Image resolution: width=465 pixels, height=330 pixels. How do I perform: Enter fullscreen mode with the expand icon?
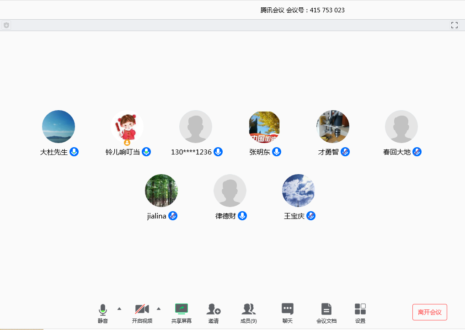pos(454,25)
